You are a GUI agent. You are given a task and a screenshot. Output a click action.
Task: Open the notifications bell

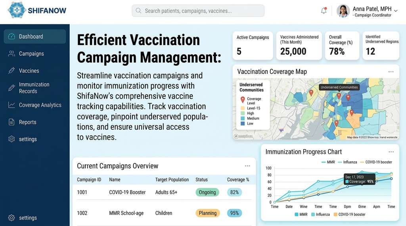(x=324, y=11)
